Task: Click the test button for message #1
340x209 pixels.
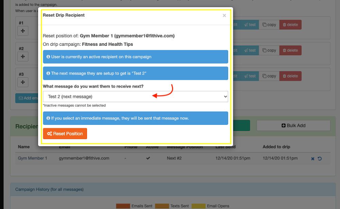Action: pos(250,25)
